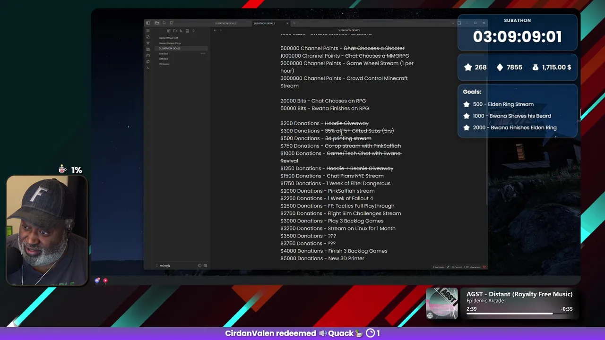The image size is (605, 340).
Task: Click the templates ribbon icon
Action: [x=148, y=61]
